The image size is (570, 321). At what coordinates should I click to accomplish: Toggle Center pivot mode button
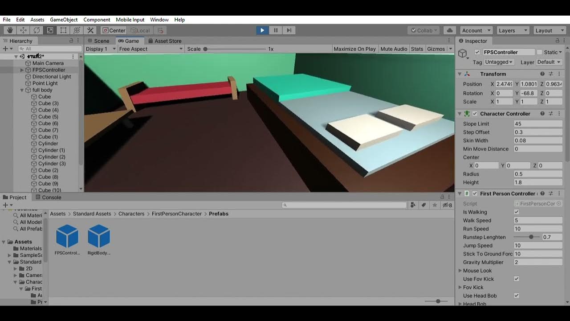coord(114,30)
